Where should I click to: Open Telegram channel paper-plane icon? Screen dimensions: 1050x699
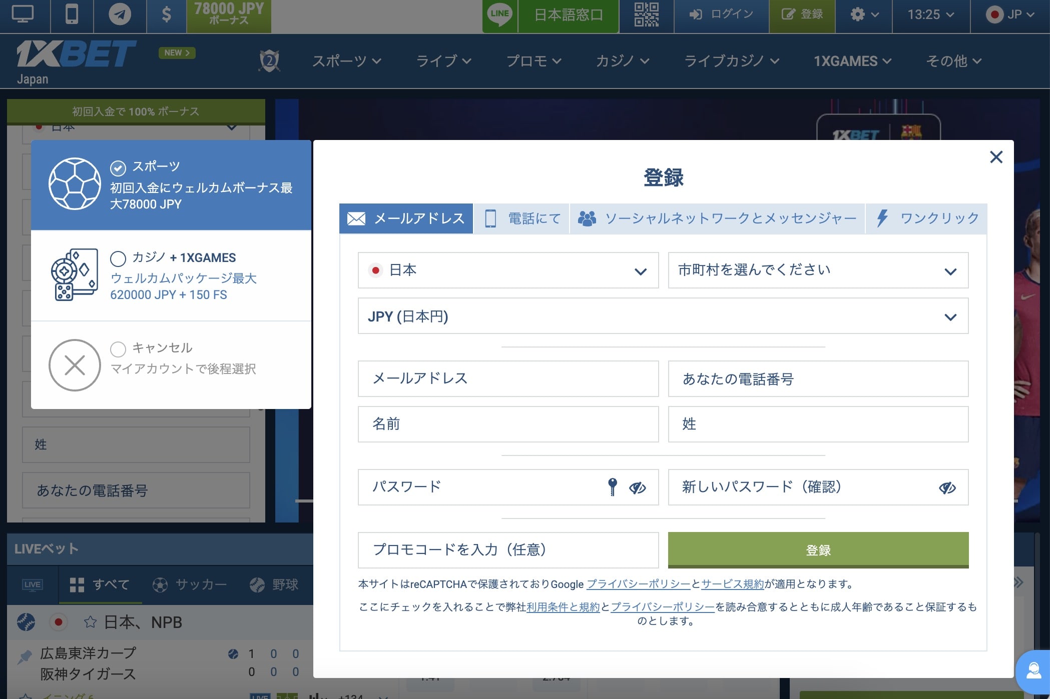pyautogui.click(x=120, y=14)
